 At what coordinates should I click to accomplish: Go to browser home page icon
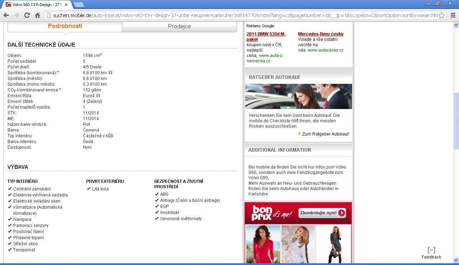[37, 15]
